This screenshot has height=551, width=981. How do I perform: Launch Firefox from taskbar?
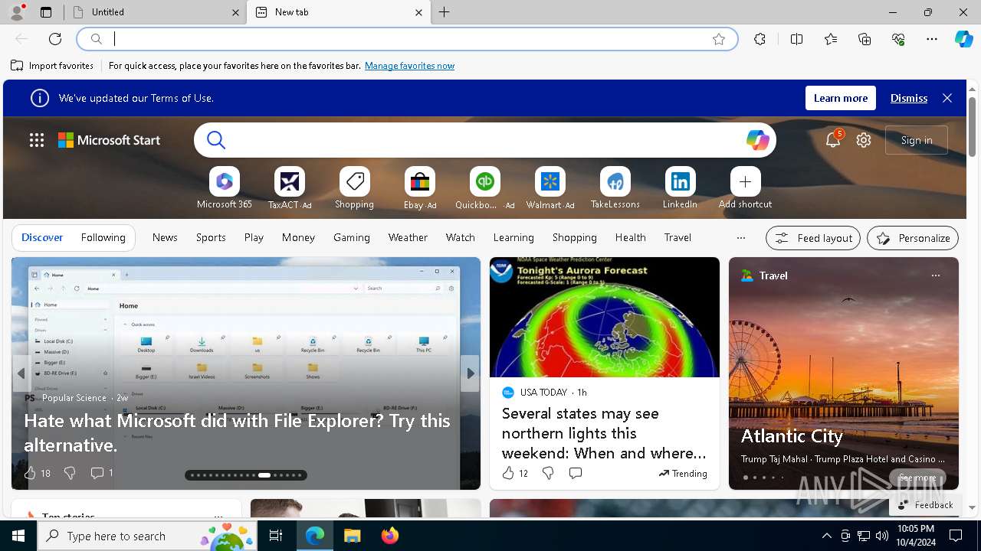pyautogui.click(x=390, y=536)
